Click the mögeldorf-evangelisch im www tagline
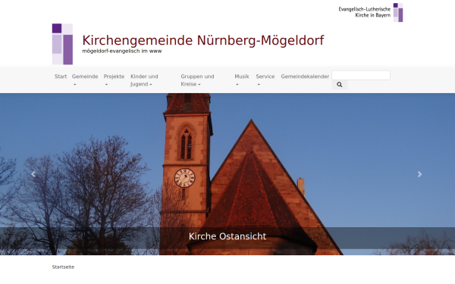Image resolution: width=455 pixels, height=284 pixels. 122,51
